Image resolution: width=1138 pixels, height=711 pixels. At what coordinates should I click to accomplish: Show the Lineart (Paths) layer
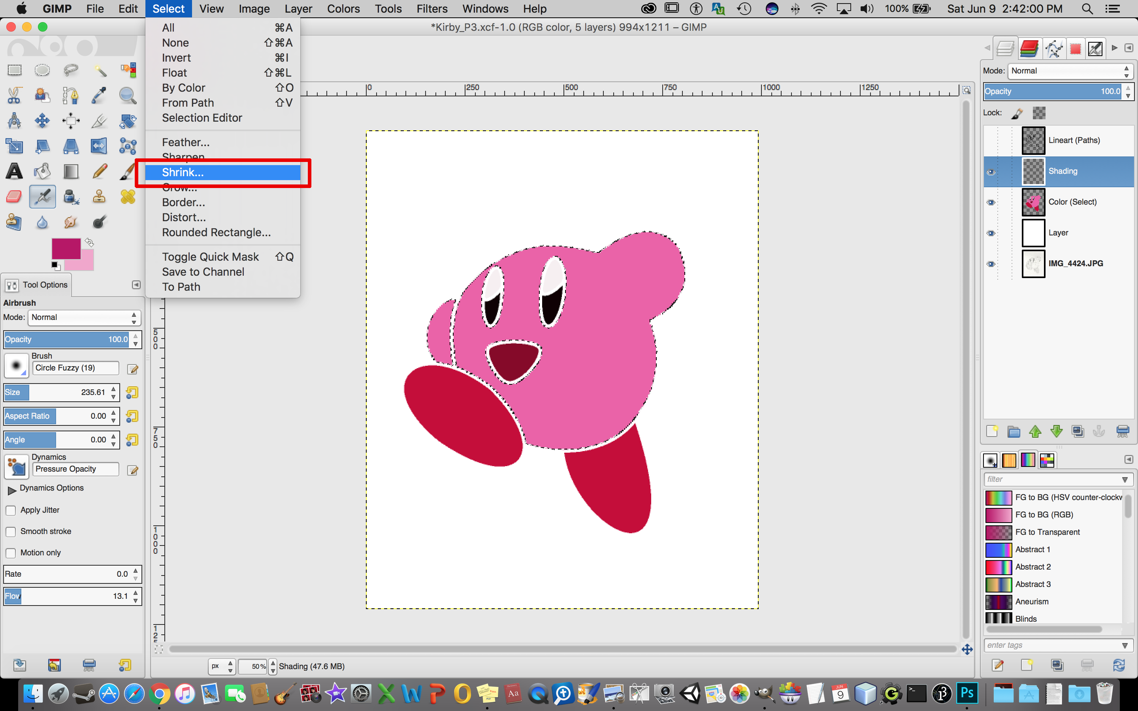point(991,141)
